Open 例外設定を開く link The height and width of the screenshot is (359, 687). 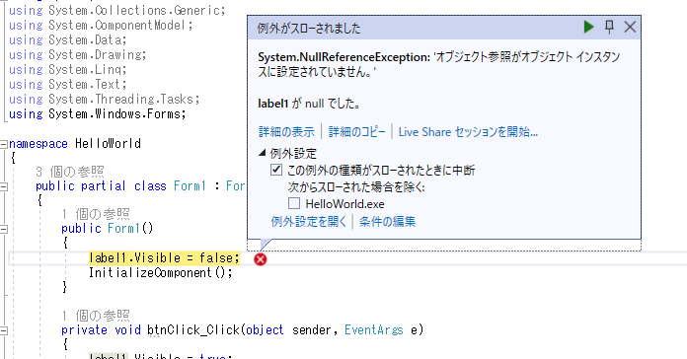[308, 222]
